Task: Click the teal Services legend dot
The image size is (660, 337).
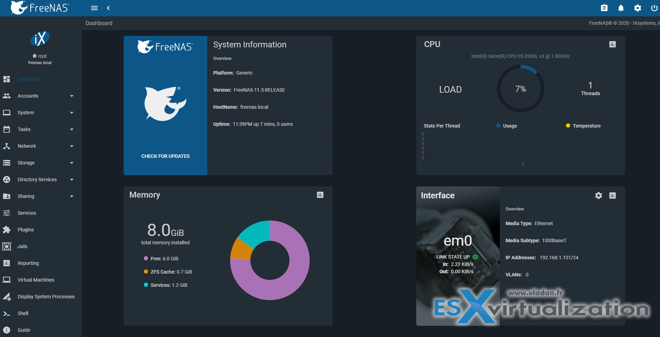Action: pyautogui.click(x=146, y=285)
